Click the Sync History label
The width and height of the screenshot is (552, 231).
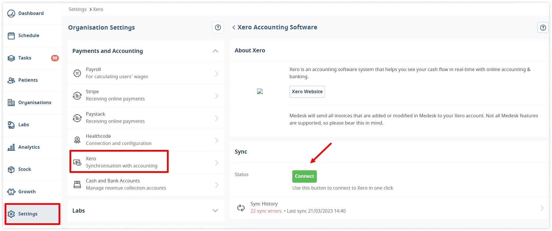point(264,204)
